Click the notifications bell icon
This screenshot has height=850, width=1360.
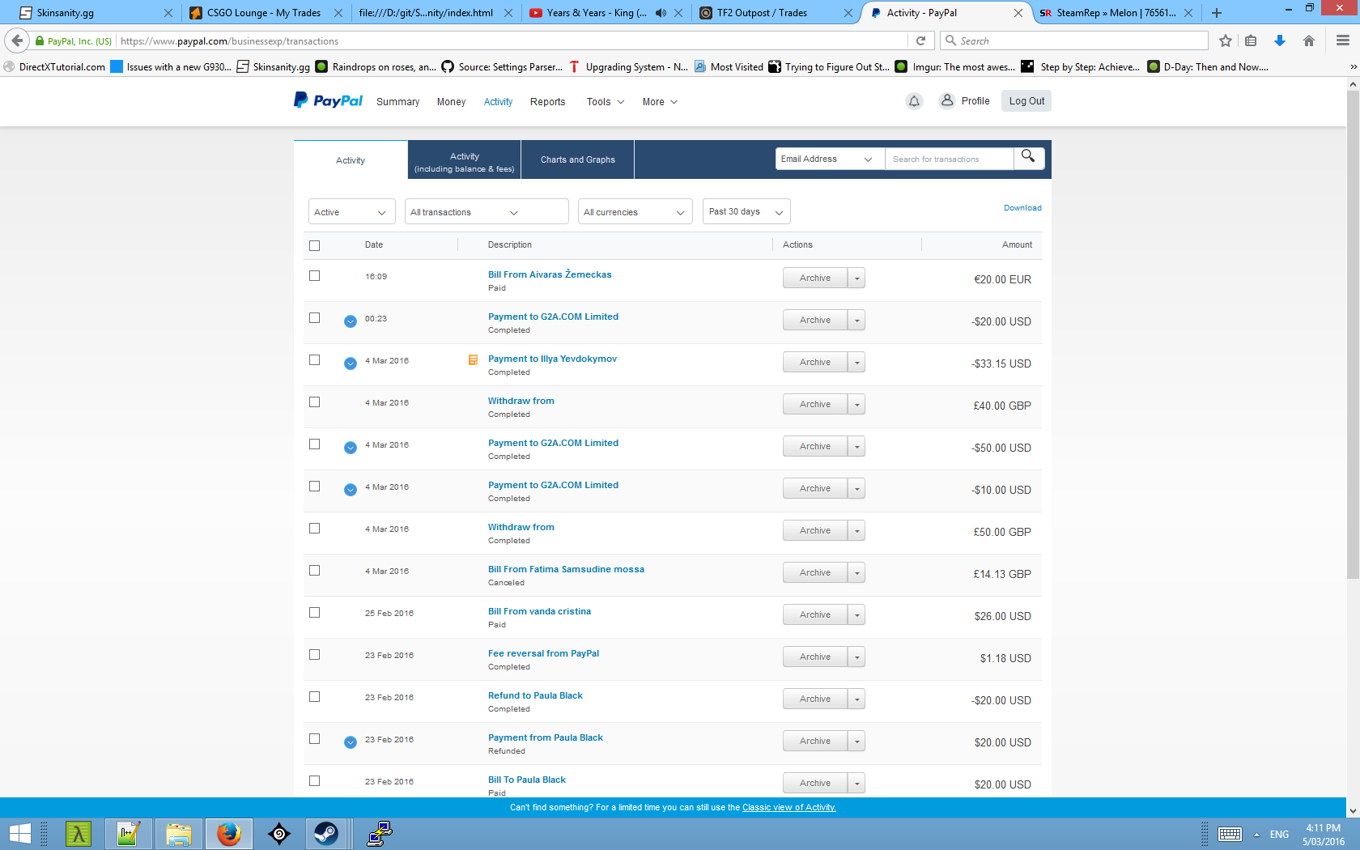click(x=914, y=101)
